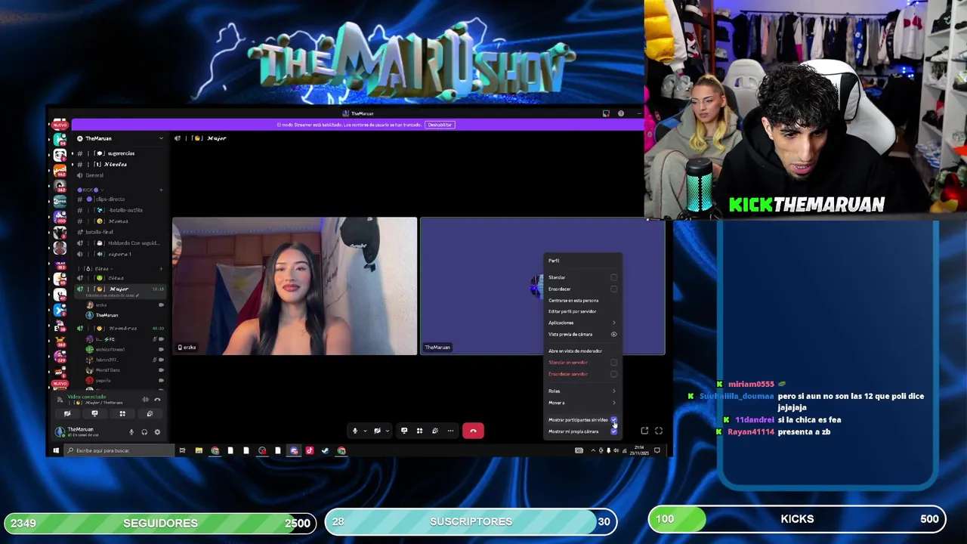Open the batalla-outfits channel
Screen dimensions: 967x544
click(x=121, y=210)
